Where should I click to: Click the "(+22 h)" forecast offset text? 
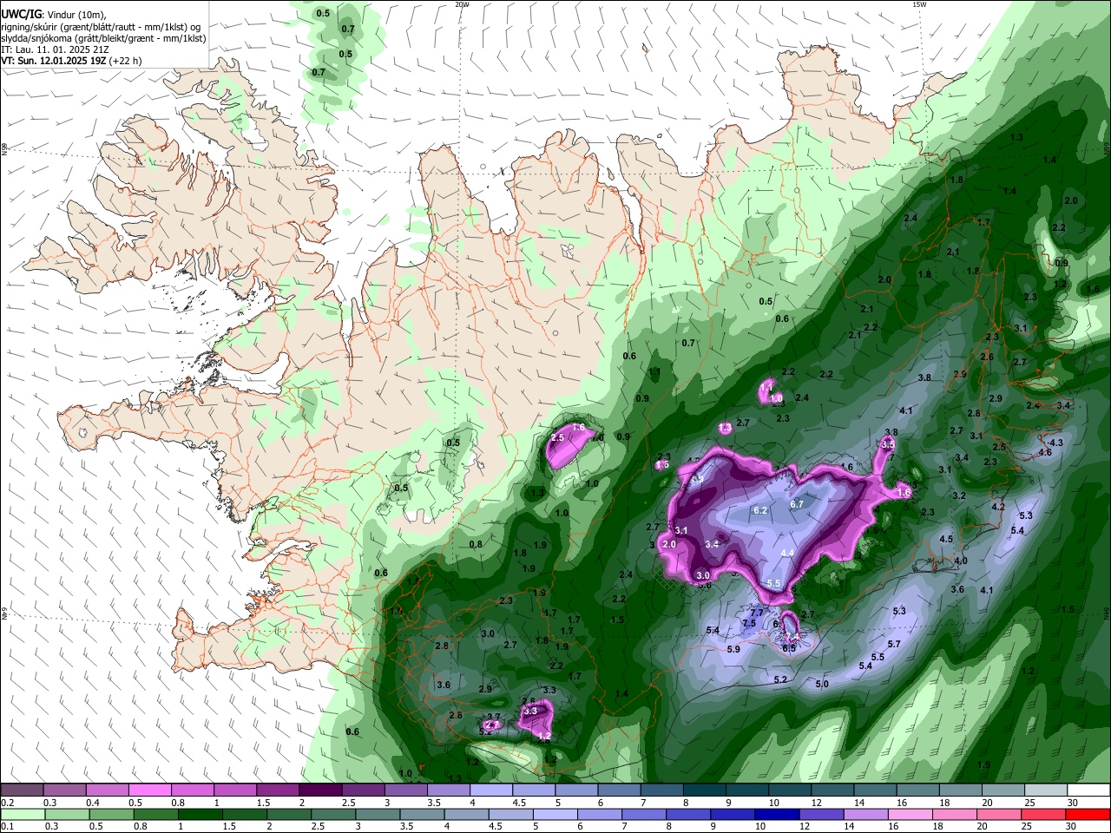(x=125, y=61)
